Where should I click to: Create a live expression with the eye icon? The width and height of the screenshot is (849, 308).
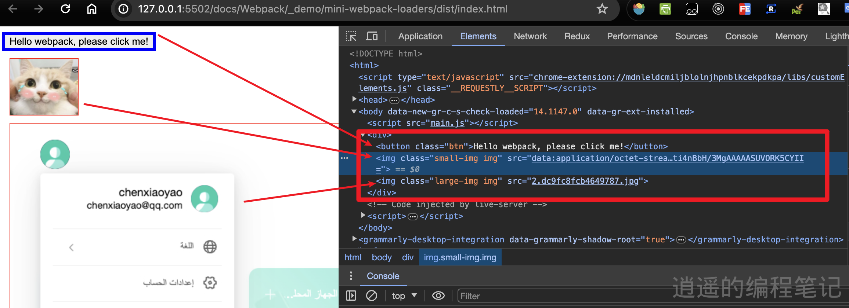point(438,296)
